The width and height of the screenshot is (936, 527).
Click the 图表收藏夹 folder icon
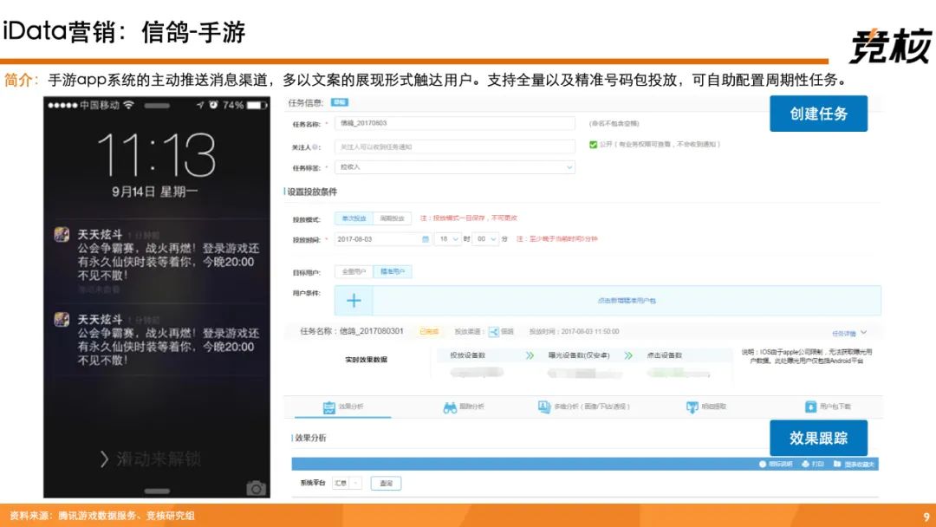(837, 465)
